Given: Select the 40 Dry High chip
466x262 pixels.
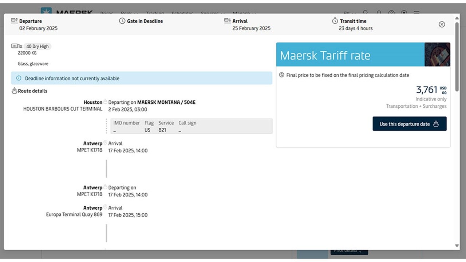Looking at the screenshot, I should pos(37,46).
